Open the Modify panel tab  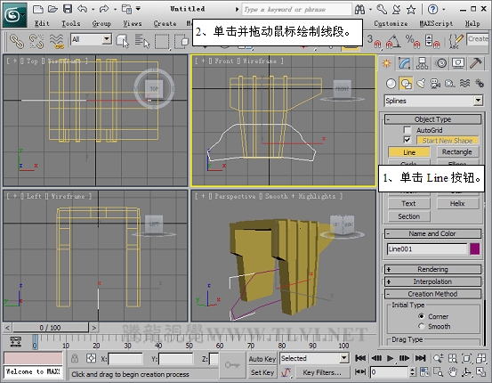405,63
